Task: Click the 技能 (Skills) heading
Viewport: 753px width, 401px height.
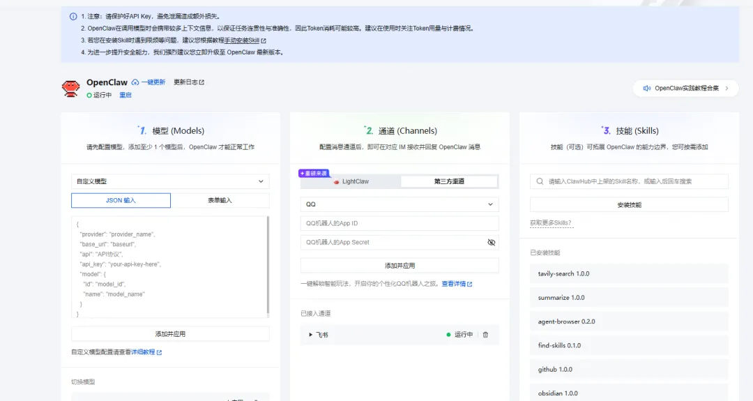Action: [637, 130]
